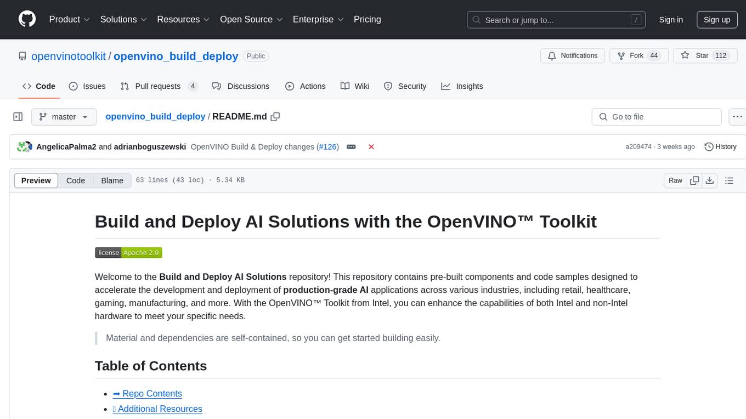Viewport: 746px width, 419px height.
Task: Click the Notifications bell button
Action: [573, 56]
